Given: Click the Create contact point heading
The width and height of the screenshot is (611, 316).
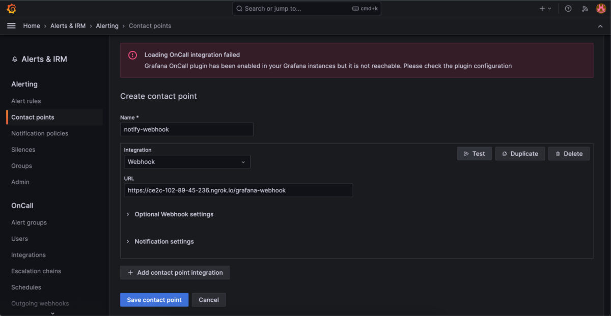Looking at the screenshot, I should tap(158, 96).
